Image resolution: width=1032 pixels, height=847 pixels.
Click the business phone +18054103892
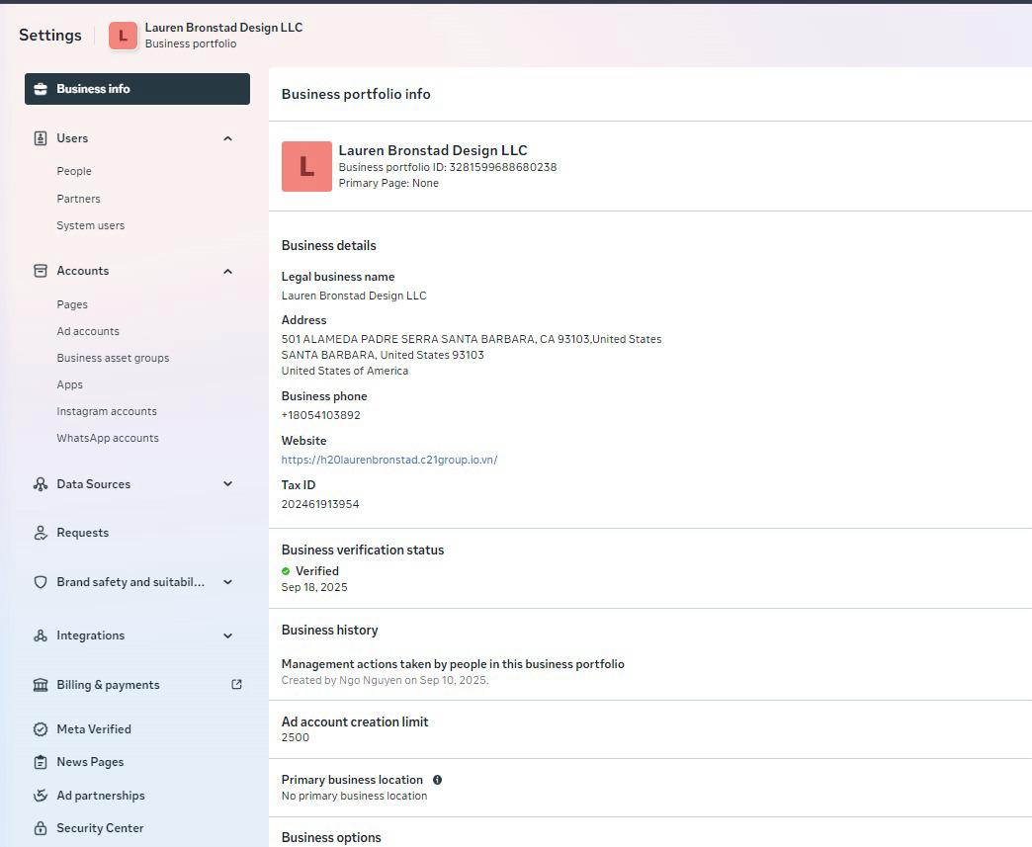click(320, 415)
